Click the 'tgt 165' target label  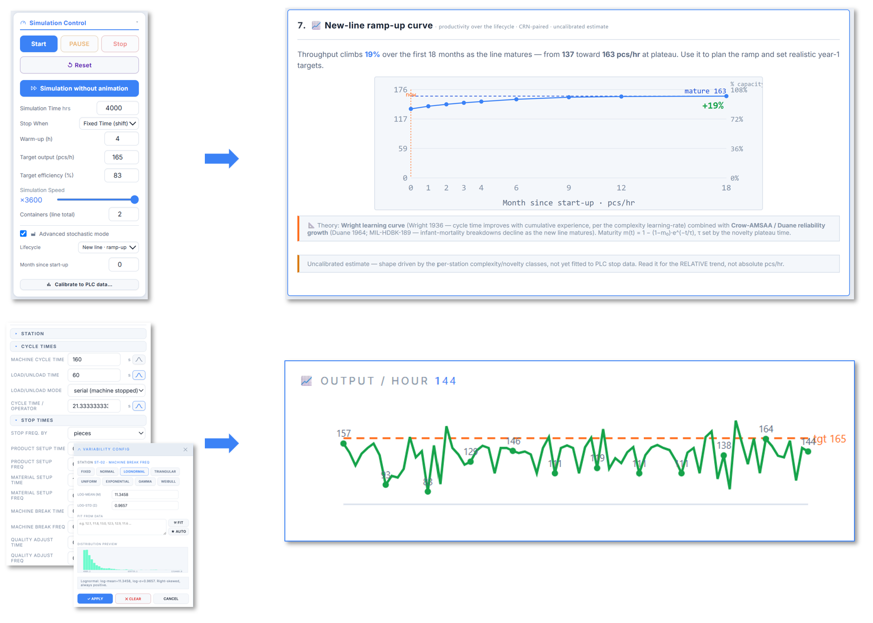coord(829,439)
